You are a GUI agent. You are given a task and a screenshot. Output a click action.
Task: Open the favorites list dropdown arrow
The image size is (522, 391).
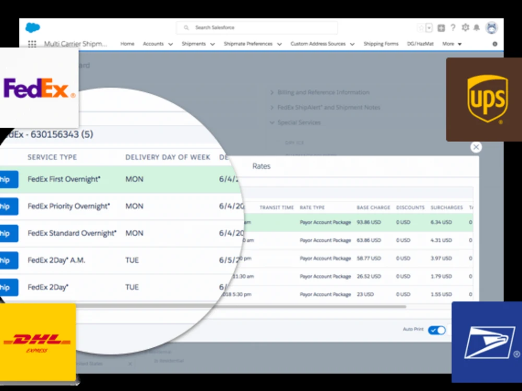pos(429,28)
